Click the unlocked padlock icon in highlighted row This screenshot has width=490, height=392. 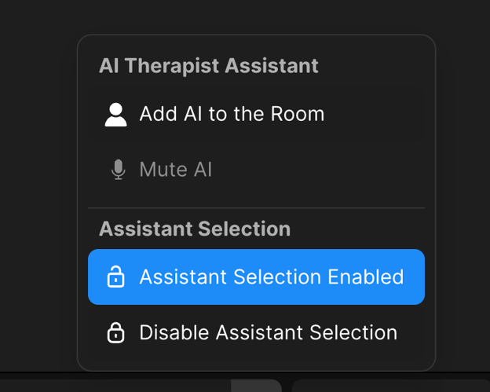pyautogui.click(x=115, y=277)
